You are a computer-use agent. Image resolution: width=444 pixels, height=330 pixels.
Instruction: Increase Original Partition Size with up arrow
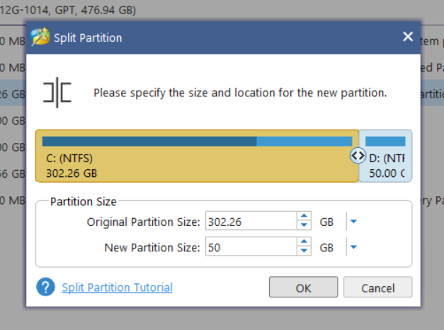[304, 217]
